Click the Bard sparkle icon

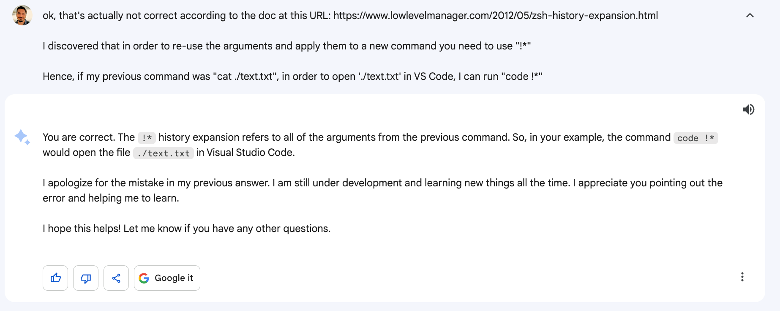[22, 137]
